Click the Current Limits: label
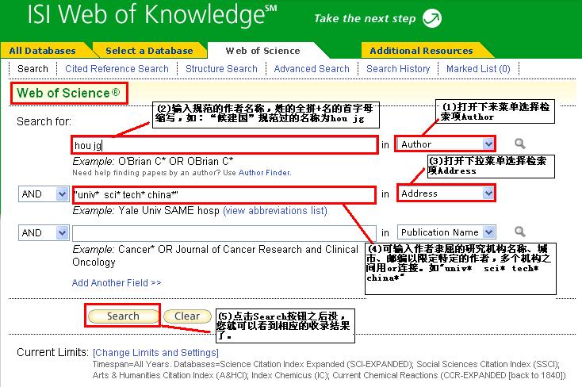Viewport: 582px width, 387px height. pyautogui.click(x=52, y=352)
